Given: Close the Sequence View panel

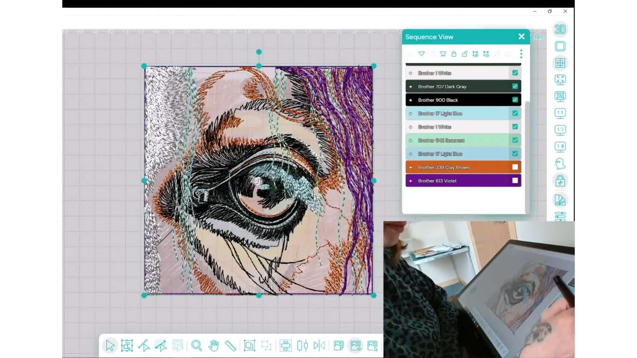Looking at the screenshot, I should [521, 36].
